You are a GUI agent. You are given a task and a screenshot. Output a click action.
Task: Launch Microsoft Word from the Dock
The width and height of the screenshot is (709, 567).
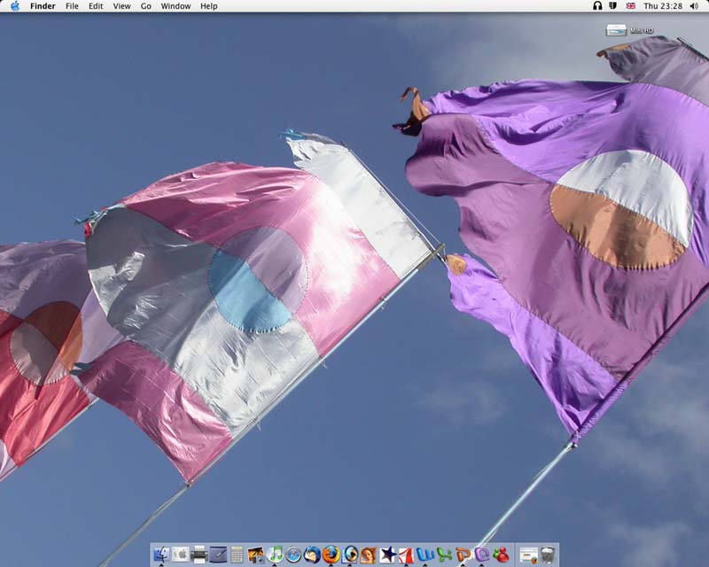click(x=425, y=555)
